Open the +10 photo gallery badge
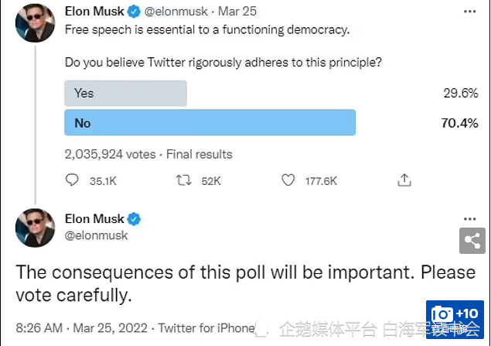 455,320
